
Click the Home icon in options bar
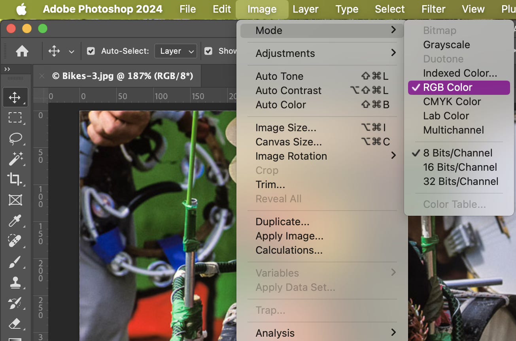pos(22,51)
